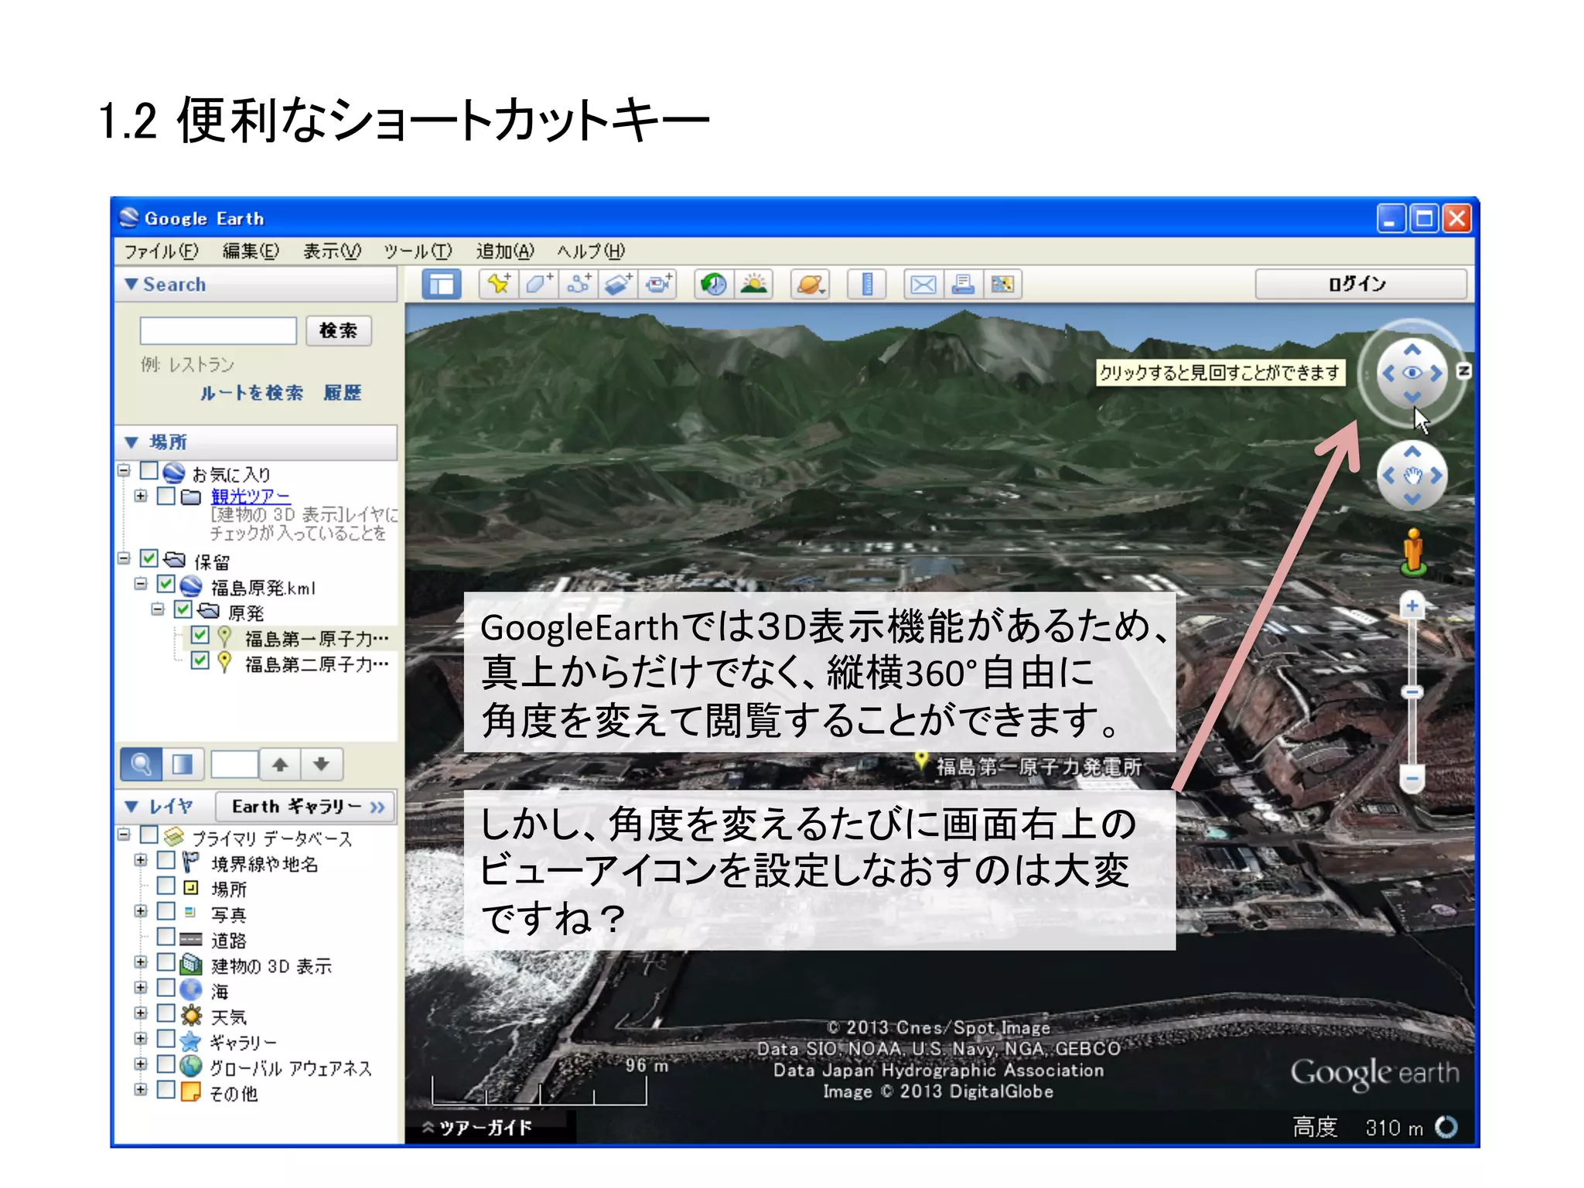Zoom in with the plus button

pos(1412,606)
